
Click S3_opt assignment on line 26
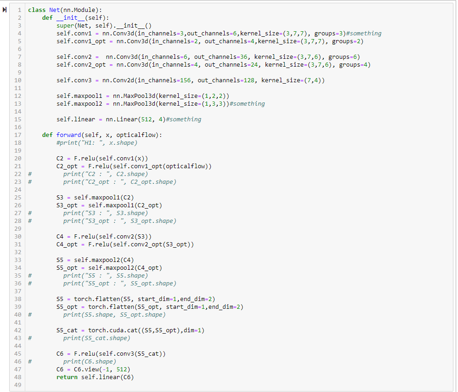pyautogui.click(x=67, y=205)
